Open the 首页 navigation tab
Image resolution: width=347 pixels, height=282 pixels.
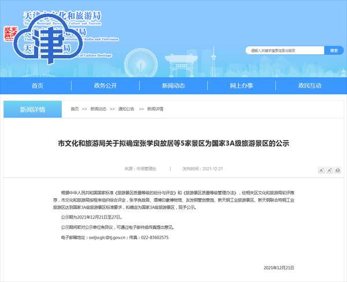37,86
